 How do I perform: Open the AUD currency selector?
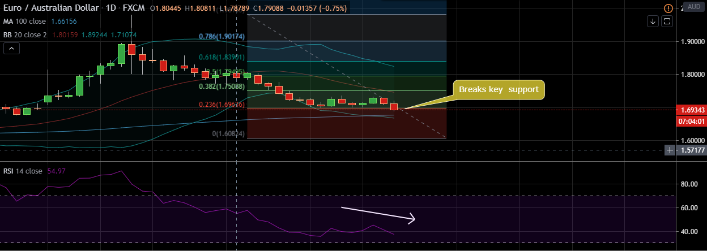(x=693, y=7)
